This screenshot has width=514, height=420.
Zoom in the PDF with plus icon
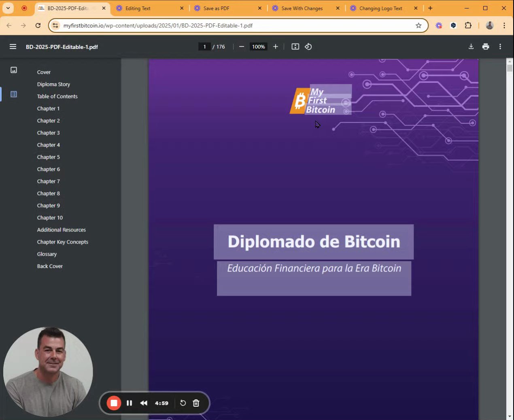[x=276, y=47]
